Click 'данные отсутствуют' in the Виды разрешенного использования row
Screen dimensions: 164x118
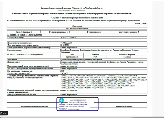(x=68, y=95)
